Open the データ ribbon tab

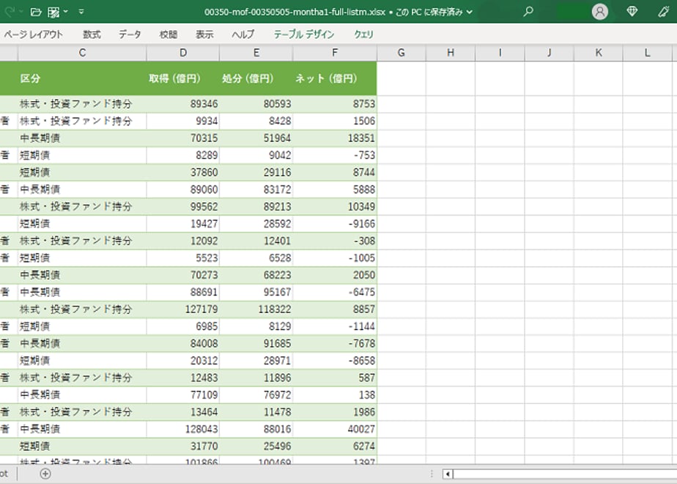coord(130,34)
